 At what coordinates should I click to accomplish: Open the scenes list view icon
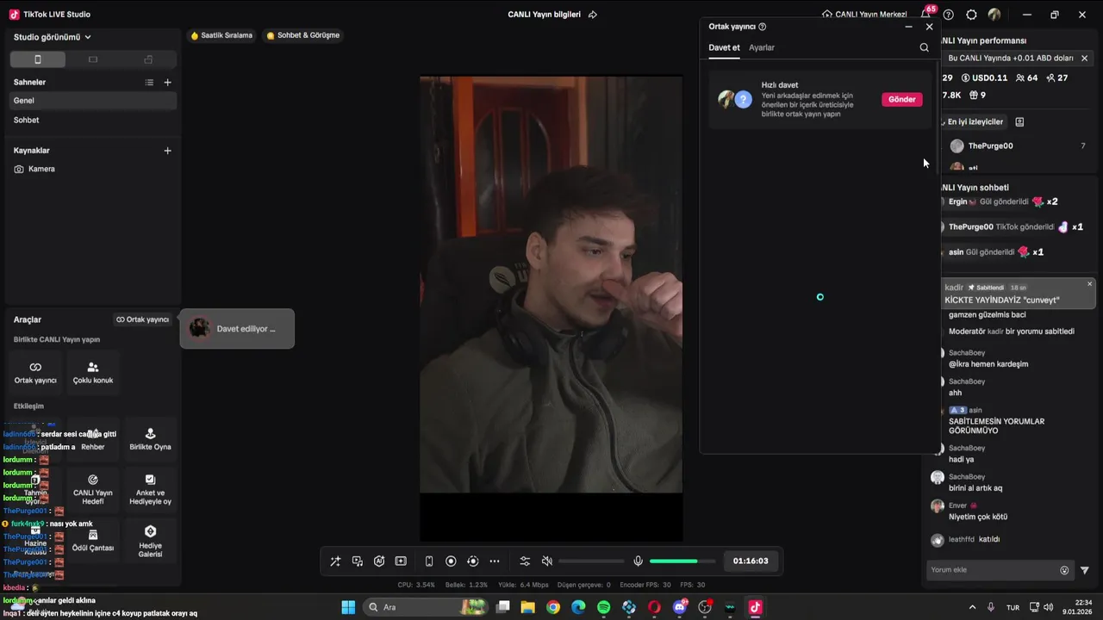(x=149, y=83)
